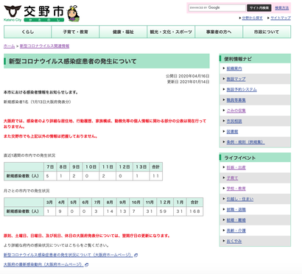The image size is (302, 274).
Task: Focus the Google site search field
Action: [x=217, y=8]
